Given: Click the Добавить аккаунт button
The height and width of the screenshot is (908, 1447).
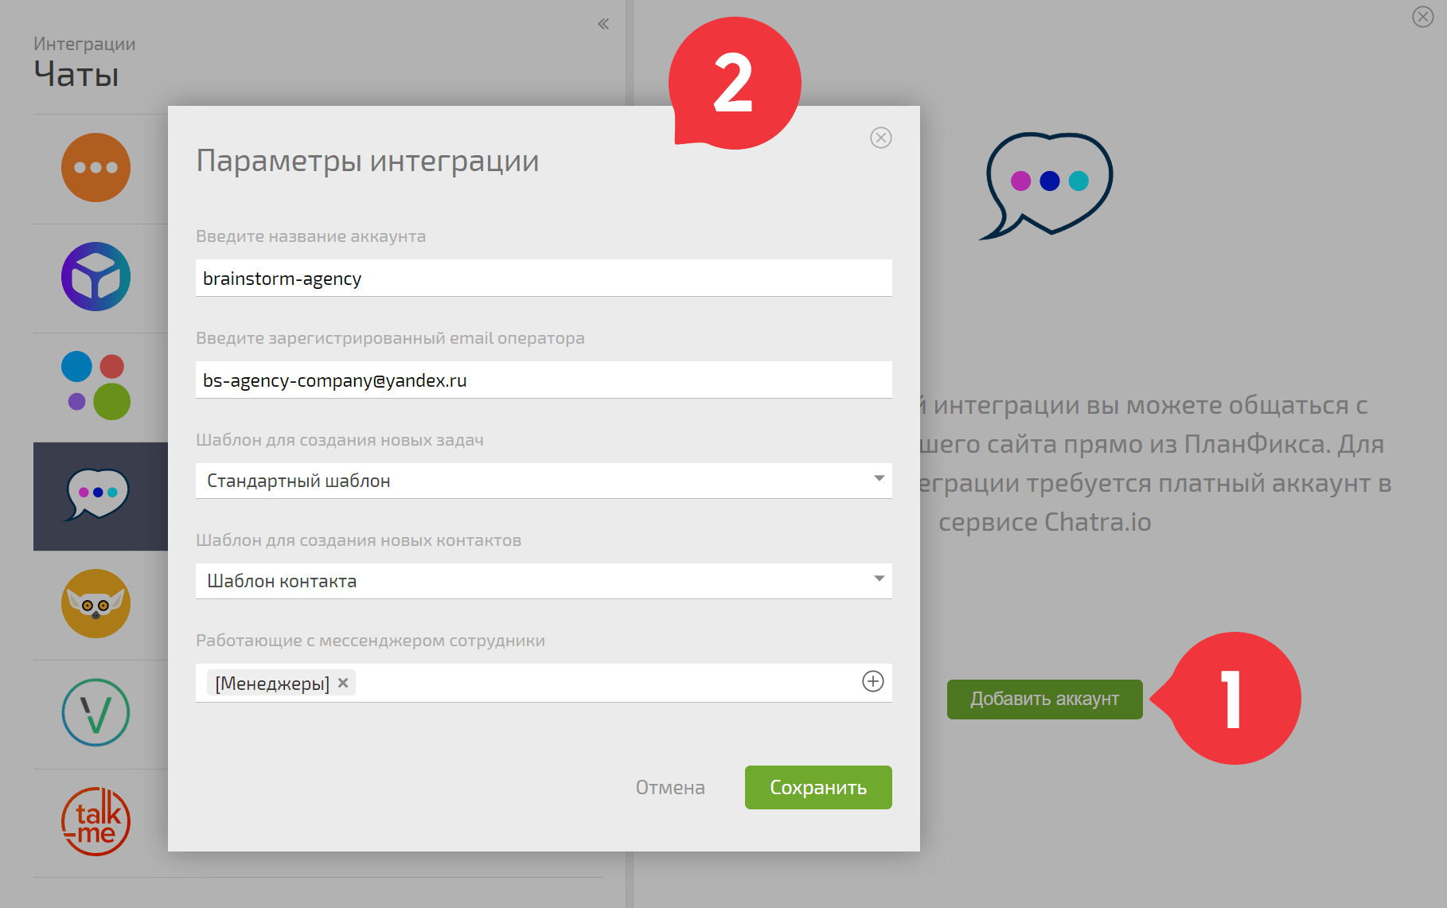Looking at the screenshot, I should click(1044, 700).
